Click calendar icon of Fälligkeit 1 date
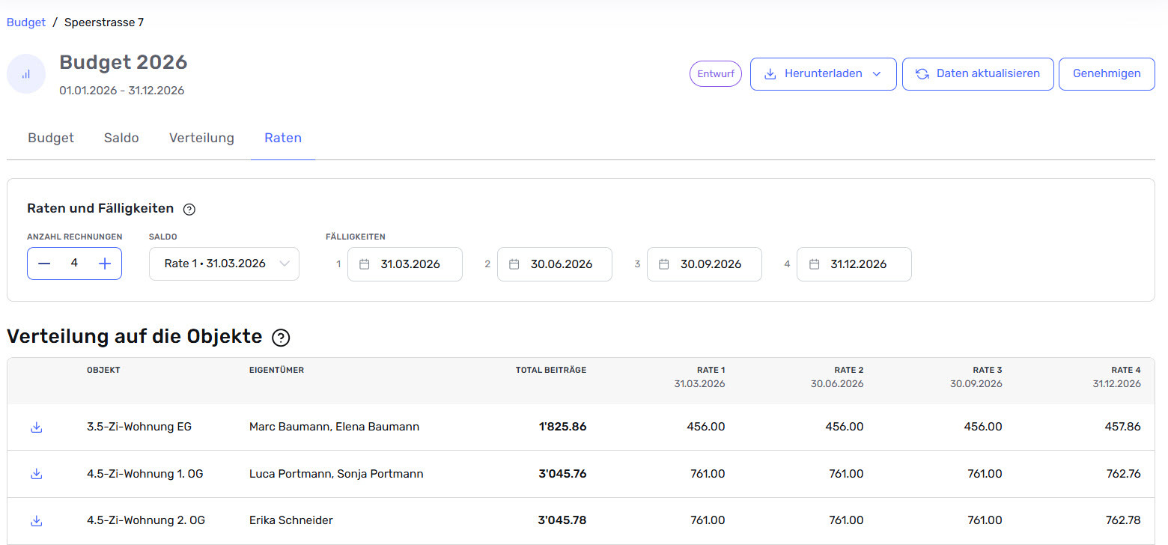 [x=365, y=264]
